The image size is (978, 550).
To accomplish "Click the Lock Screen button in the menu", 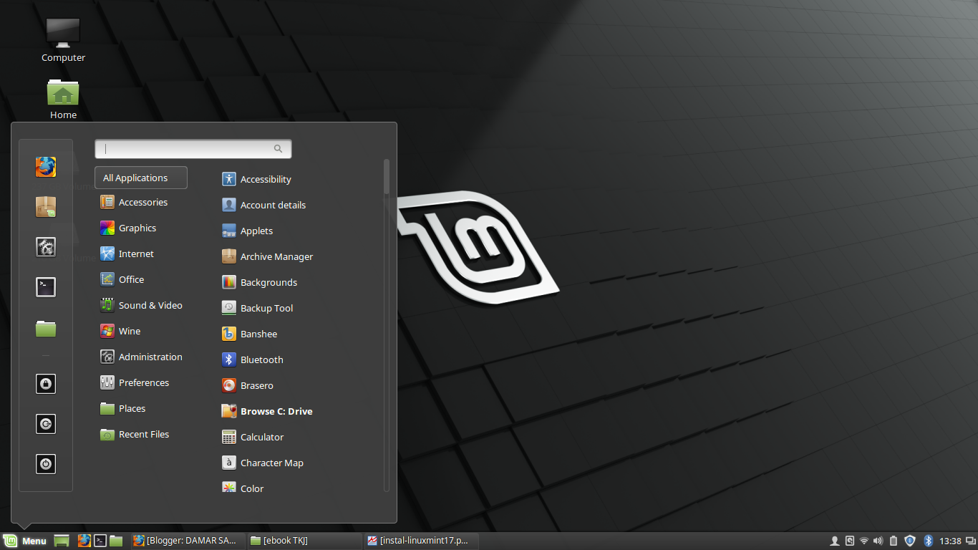I will [46, 384].
